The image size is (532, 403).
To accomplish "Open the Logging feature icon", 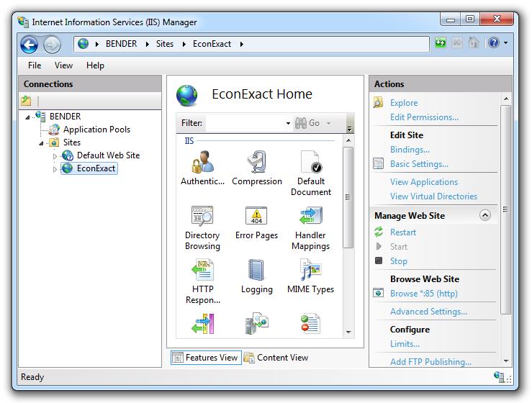I will [x=256, y=270].
